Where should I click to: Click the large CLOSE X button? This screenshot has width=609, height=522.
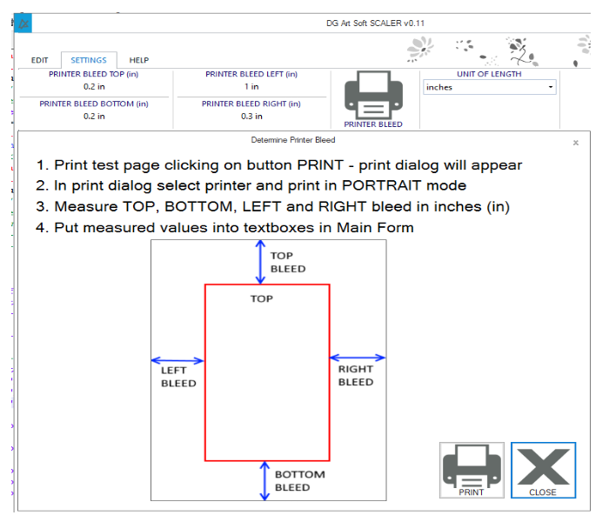[543, 471]
